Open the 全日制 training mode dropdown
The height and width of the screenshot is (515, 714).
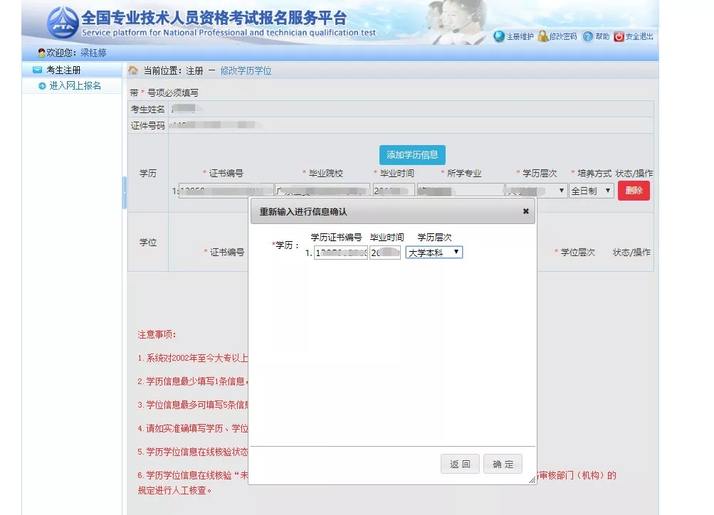pyautogui.click(x=592, y=190)
